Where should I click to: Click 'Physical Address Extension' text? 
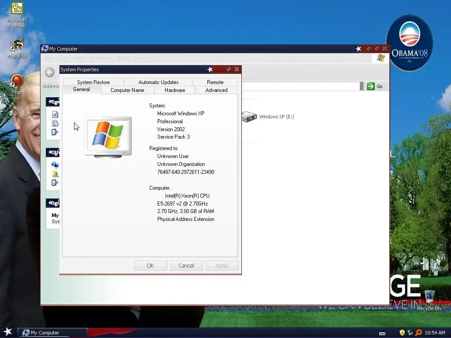[185, 219]
